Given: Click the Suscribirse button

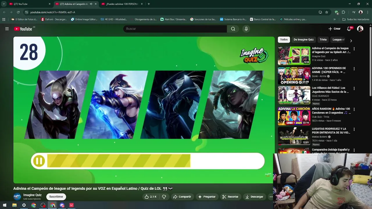Looking at the screenshot, I should pos(56,197).
